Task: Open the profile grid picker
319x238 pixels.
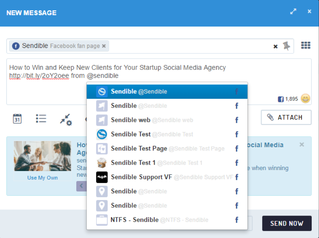Action: click(x=306, y=45)
